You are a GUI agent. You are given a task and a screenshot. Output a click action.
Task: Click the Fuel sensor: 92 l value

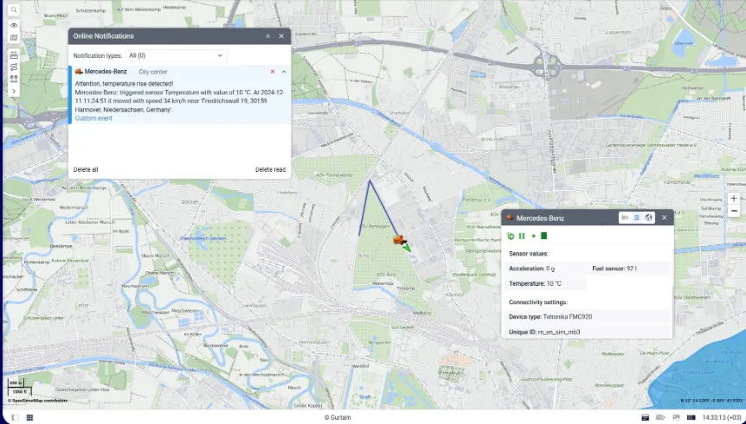click(614, 269)
